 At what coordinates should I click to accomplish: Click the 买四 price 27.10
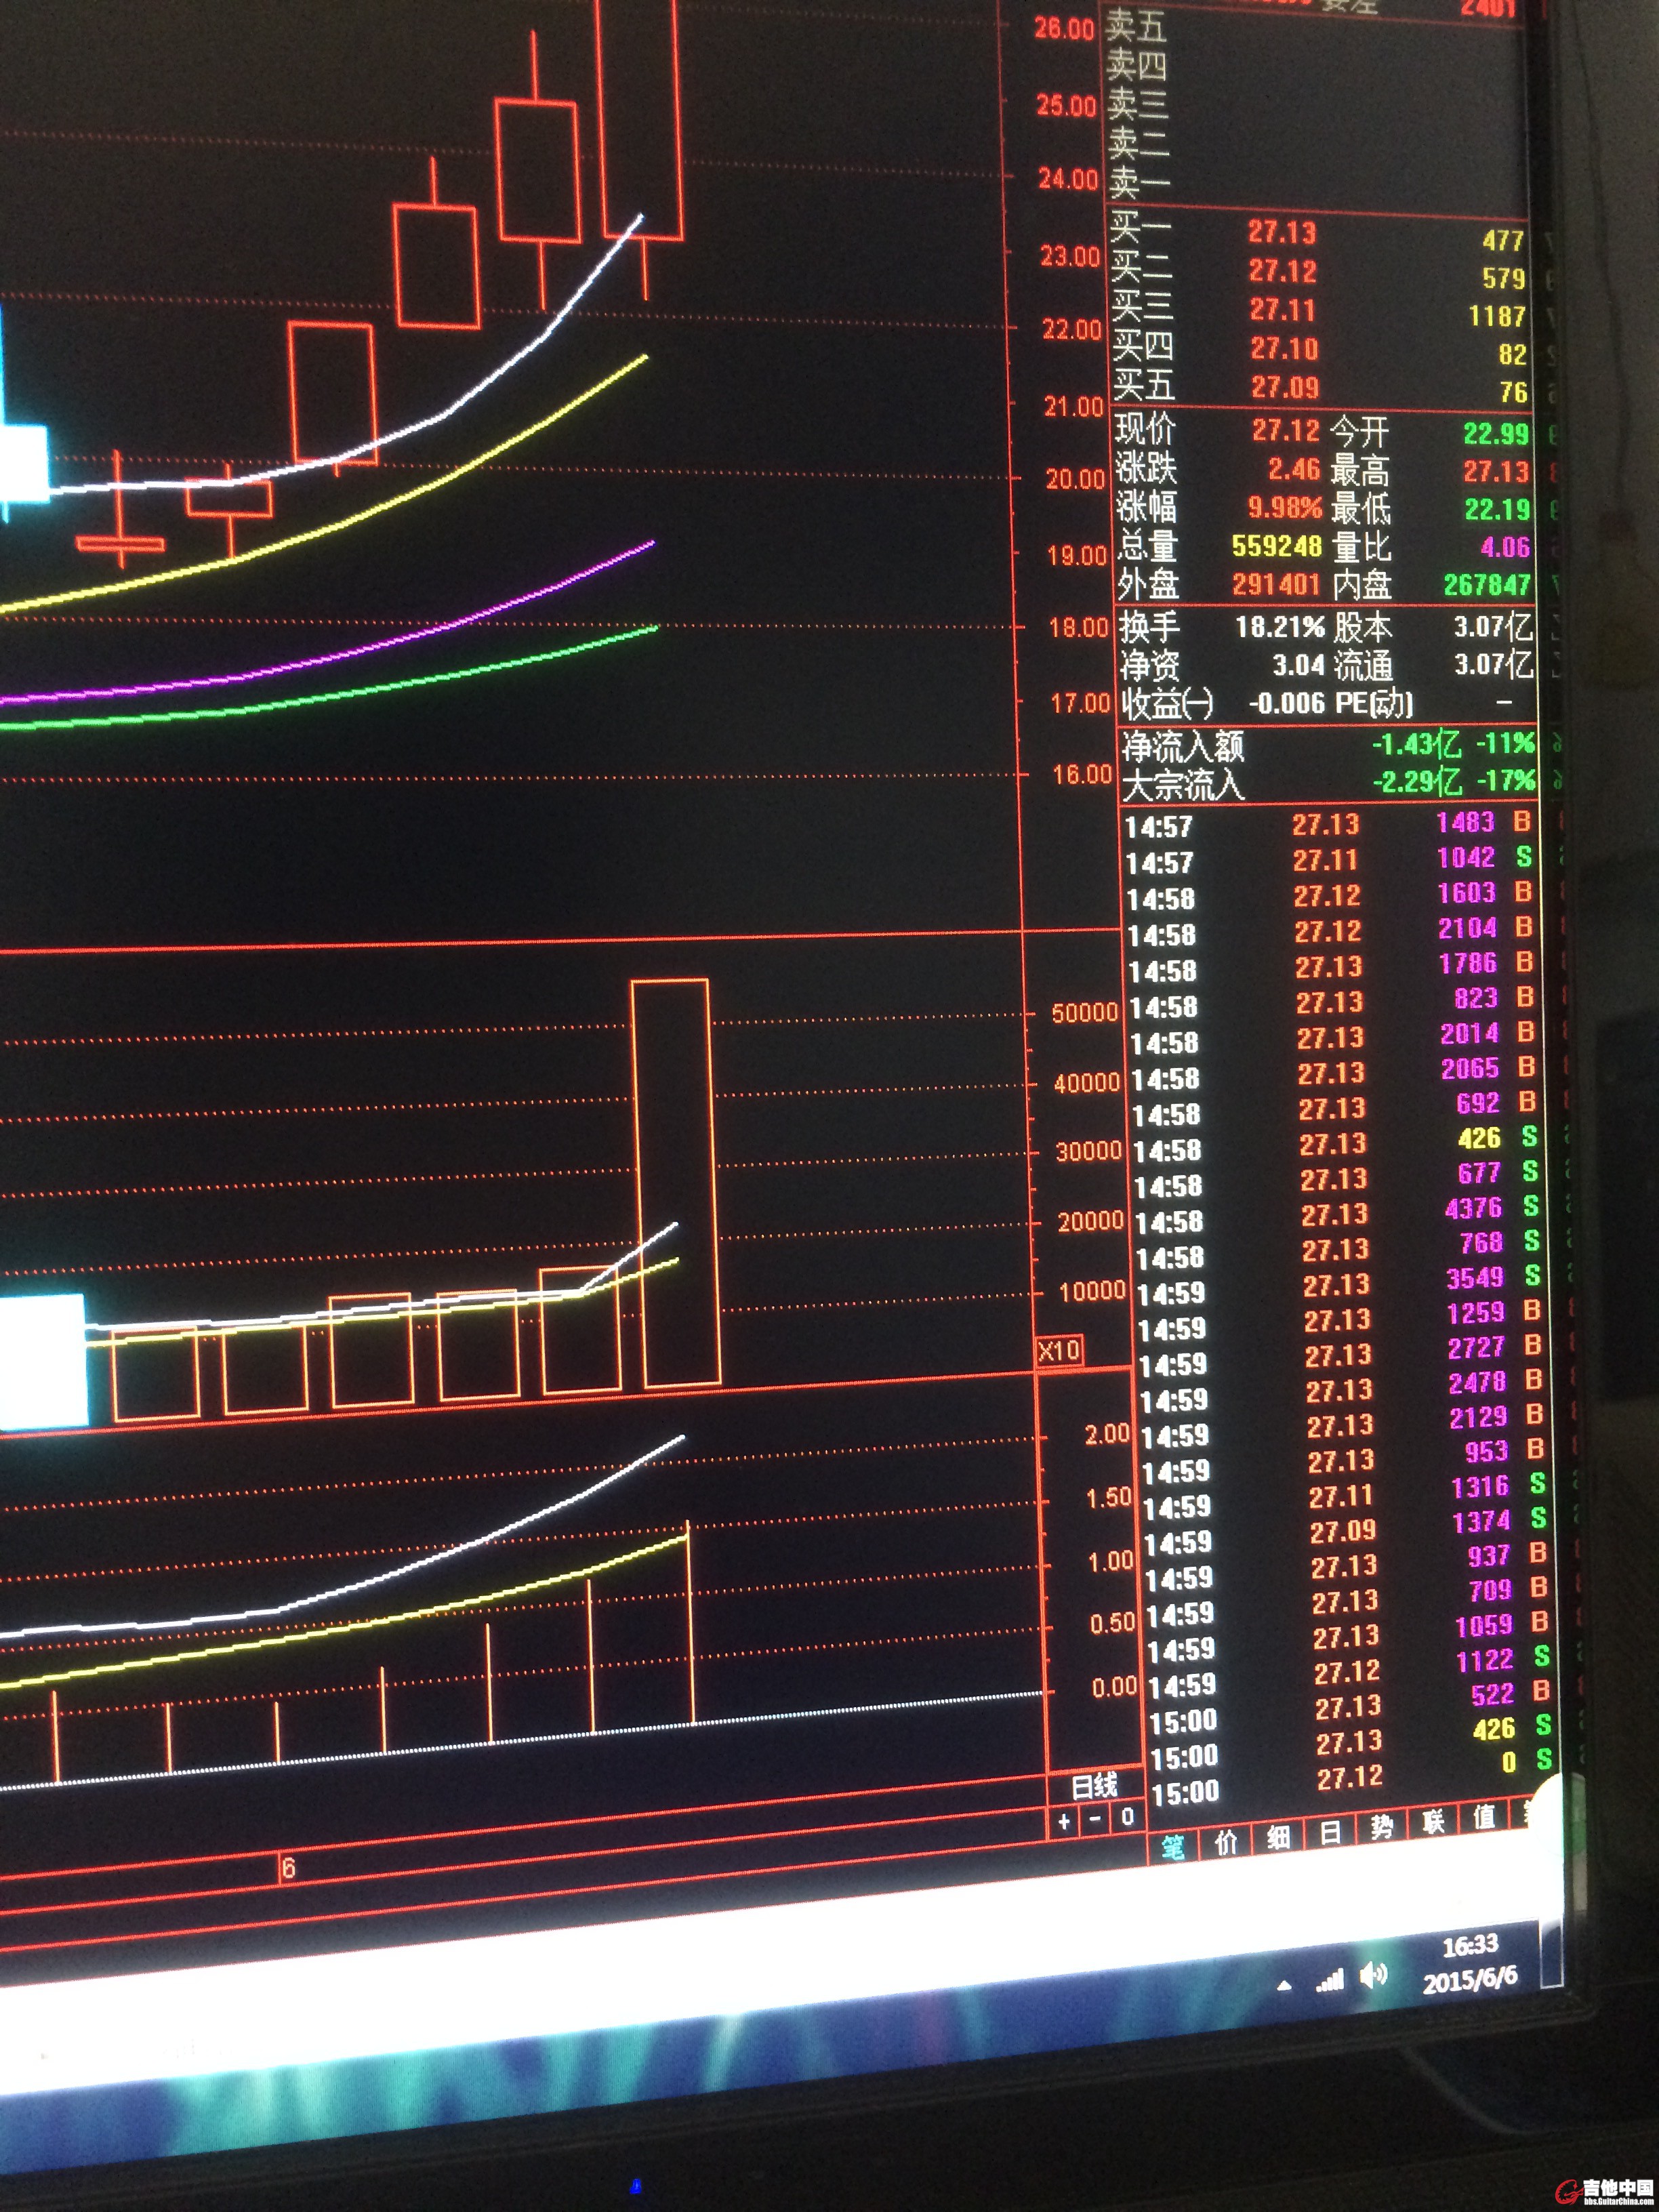1285,349
